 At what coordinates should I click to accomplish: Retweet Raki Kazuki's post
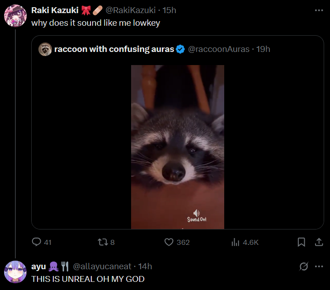(x=103, y=242)
